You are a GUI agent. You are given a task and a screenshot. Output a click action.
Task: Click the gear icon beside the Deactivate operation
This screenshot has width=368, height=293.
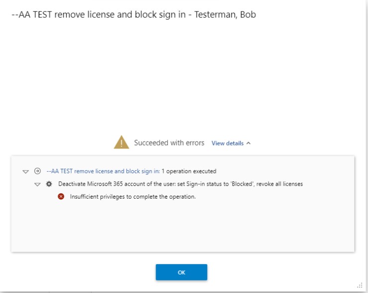[x=49, y=184]
